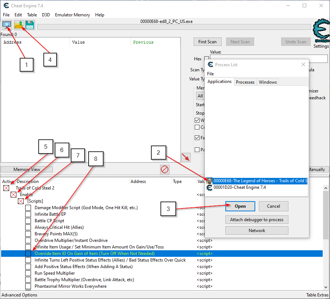Click Attach debugger to process
This screenshot has height=299, width=330.
point(257,220)
